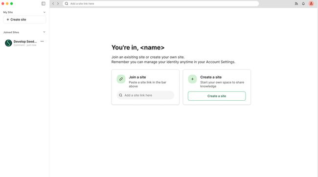Screen dimensions: 318x177
Task: Click the My Site heading
Action: [8, 12]
